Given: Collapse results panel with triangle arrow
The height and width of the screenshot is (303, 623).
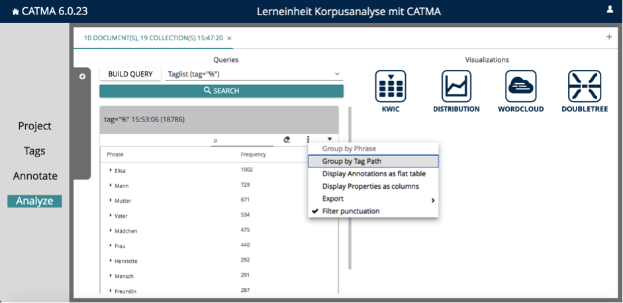Looking at the screenshot, I should (x=330, y=139).
